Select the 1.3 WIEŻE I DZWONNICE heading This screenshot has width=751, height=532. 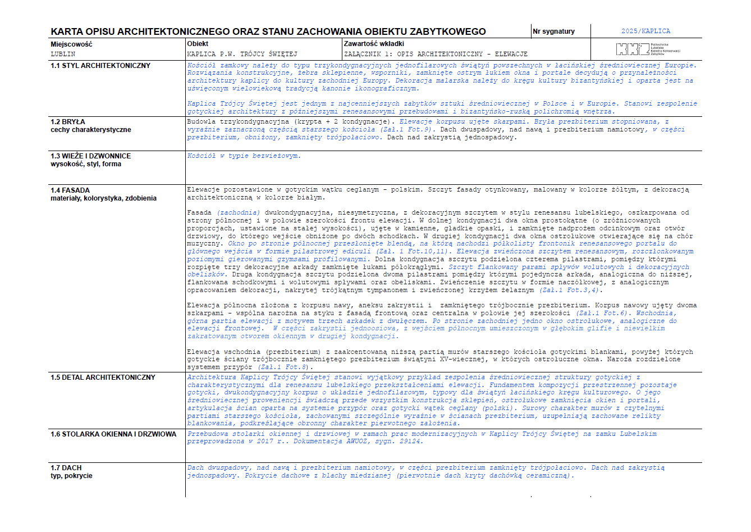pyautogui.click(x=90, y=156)
